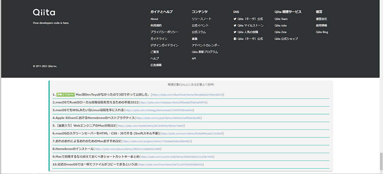Open アドベントカレンダー link
This screenshot has height=174, width=383.
[x=206, y=45]
